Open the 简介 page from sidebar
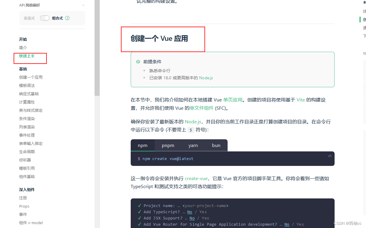Screen dimensions: 366x228 (23, 48)
